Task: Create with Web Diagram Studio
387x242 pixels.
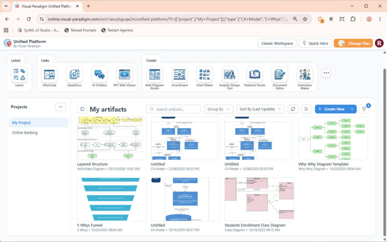Action: point(155,74)
